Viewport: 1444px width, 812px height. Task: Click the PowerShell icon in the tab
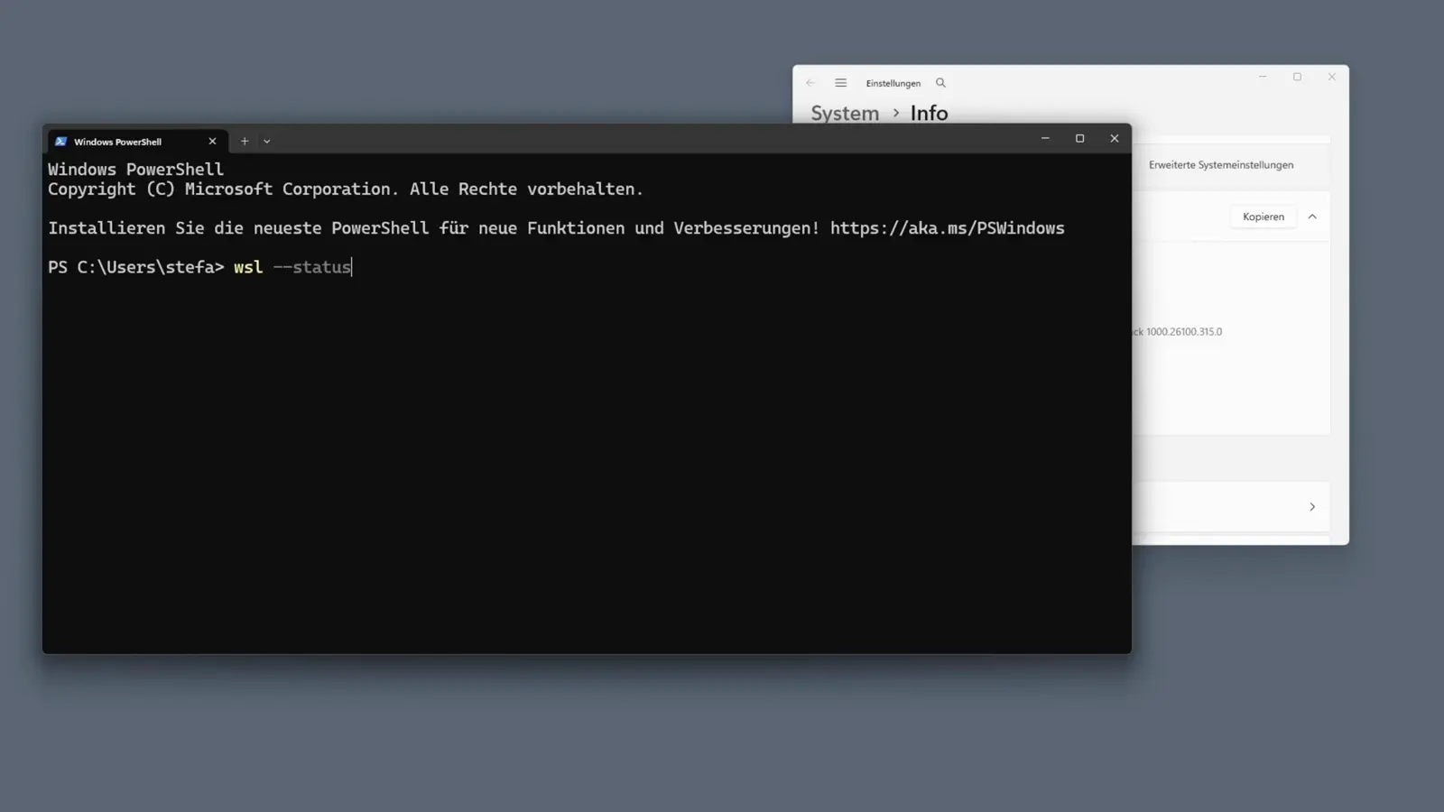coord(60,142)
